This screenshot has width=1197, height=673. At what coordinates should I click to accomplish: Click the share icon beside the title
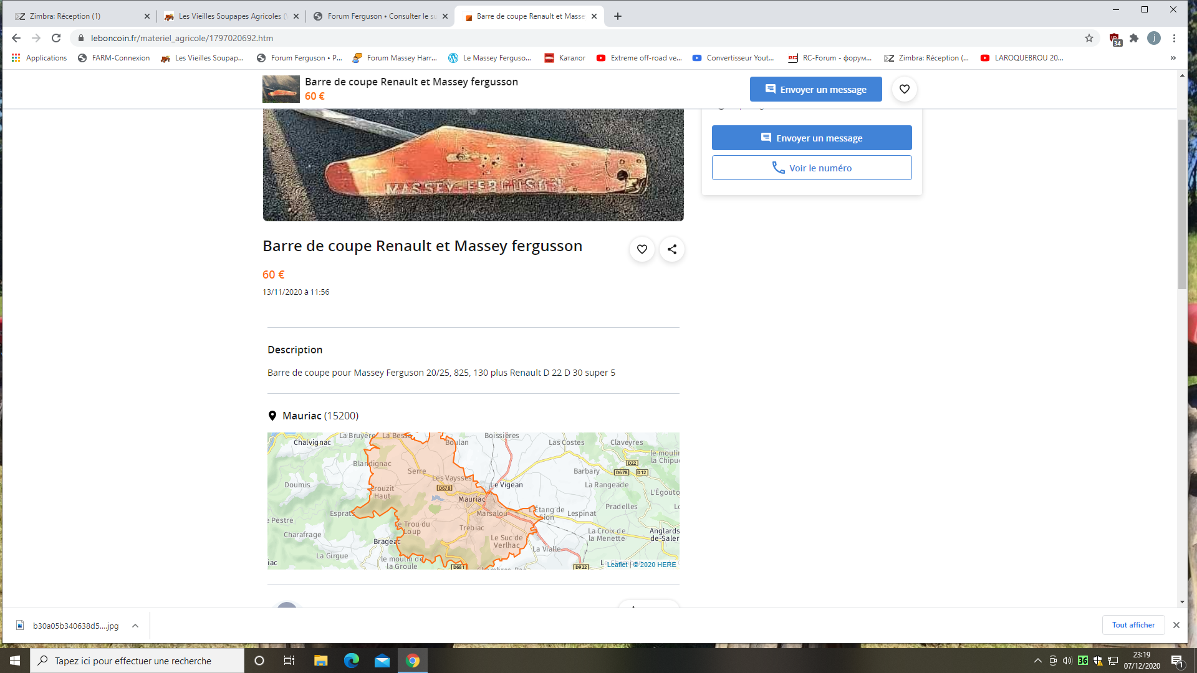(671, 249)
